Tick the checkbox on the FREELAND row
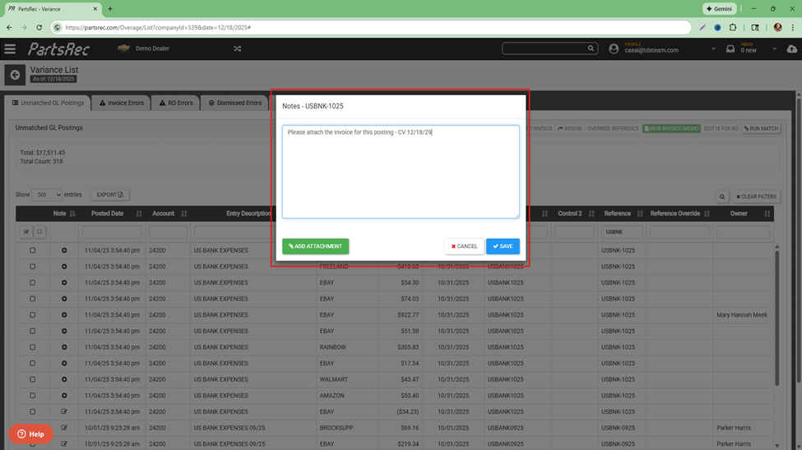Screen dimensions: 802x450 (x=32, y=267)
